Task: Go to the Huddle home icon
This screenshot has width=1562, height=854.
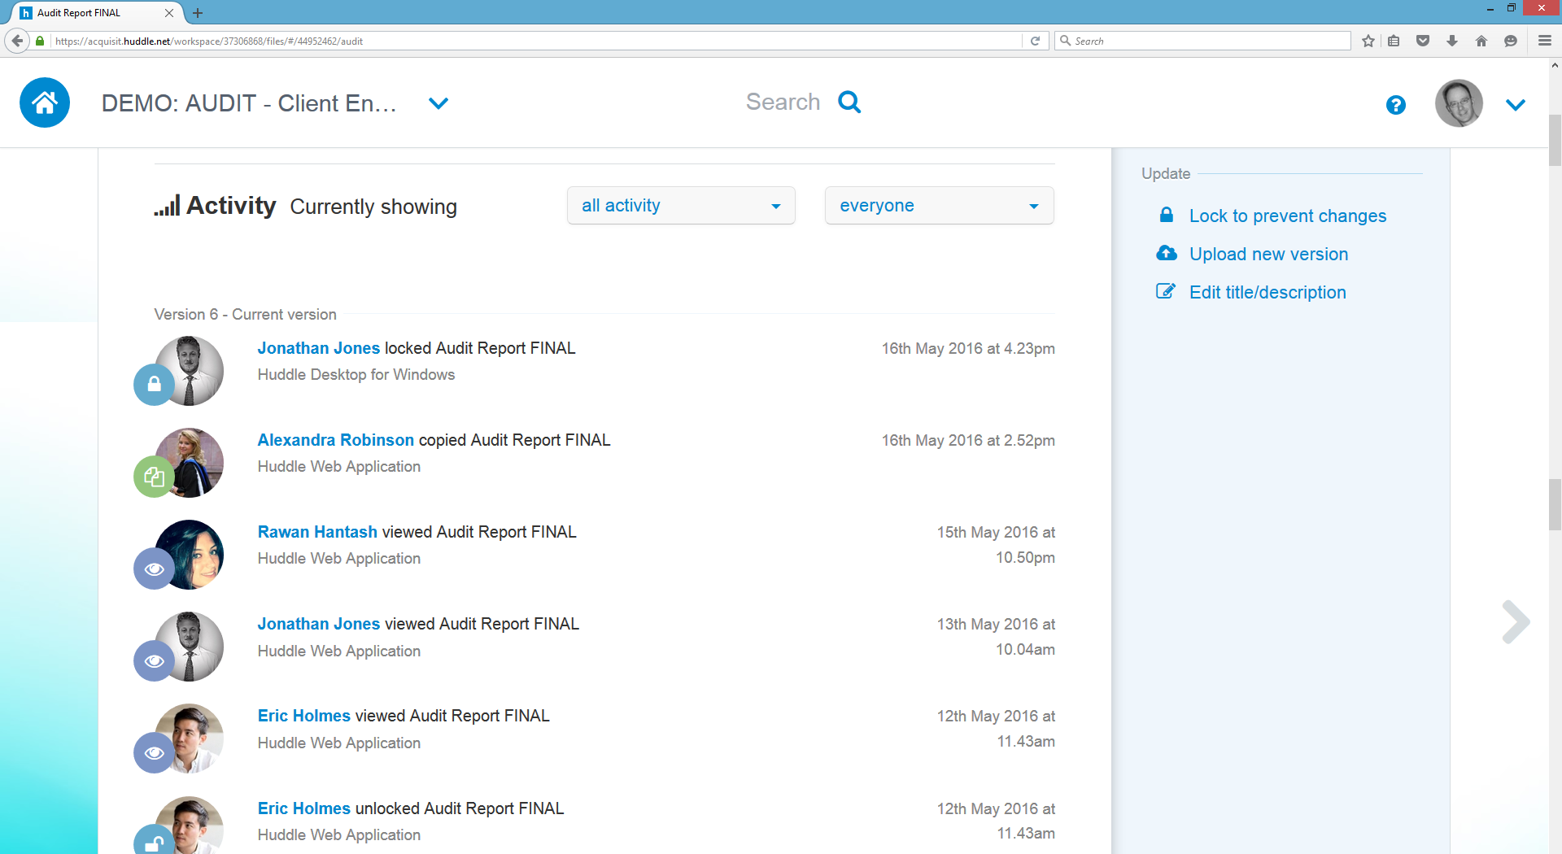Action: click(45, 102)
